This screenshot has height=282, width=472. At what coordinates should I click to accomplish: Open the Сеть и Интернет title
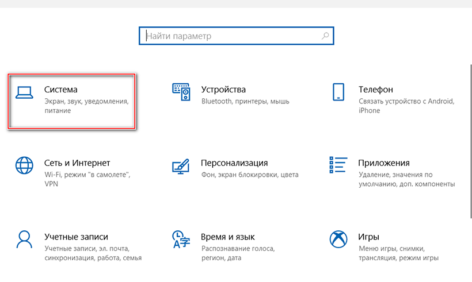(x=77, y=163)
